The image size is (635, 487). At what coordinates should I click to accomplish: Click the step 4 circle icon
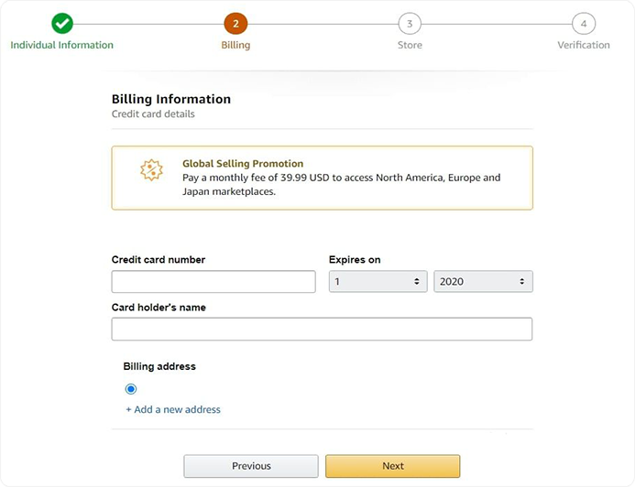(583, 24)
